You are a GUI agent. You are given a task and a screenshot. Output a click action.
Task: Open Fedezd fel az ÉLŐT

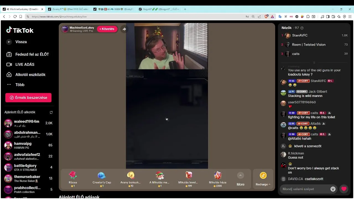coord(28,54)
